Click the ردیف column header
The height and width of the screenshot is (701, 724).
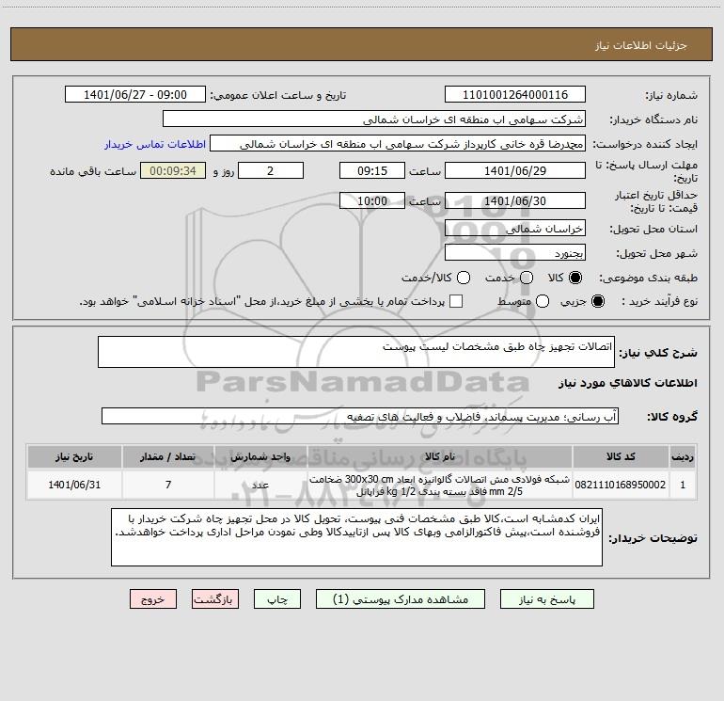coord(683,456)
